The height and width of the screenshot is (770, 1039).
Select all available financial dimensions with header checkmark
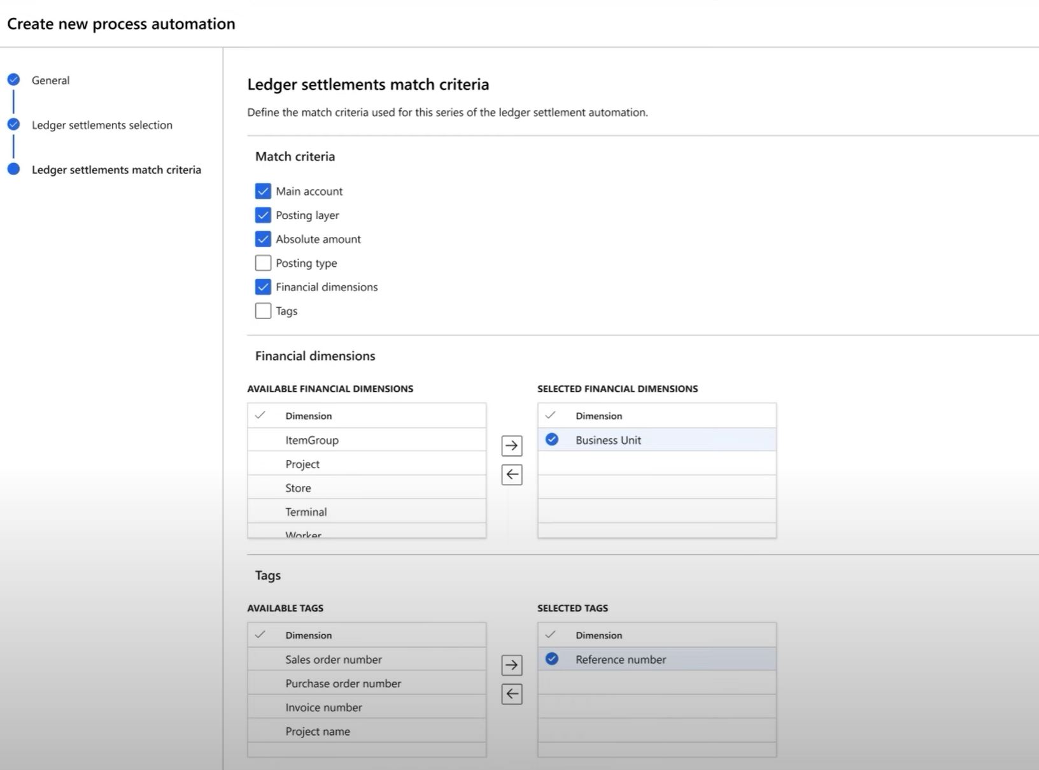260,415
